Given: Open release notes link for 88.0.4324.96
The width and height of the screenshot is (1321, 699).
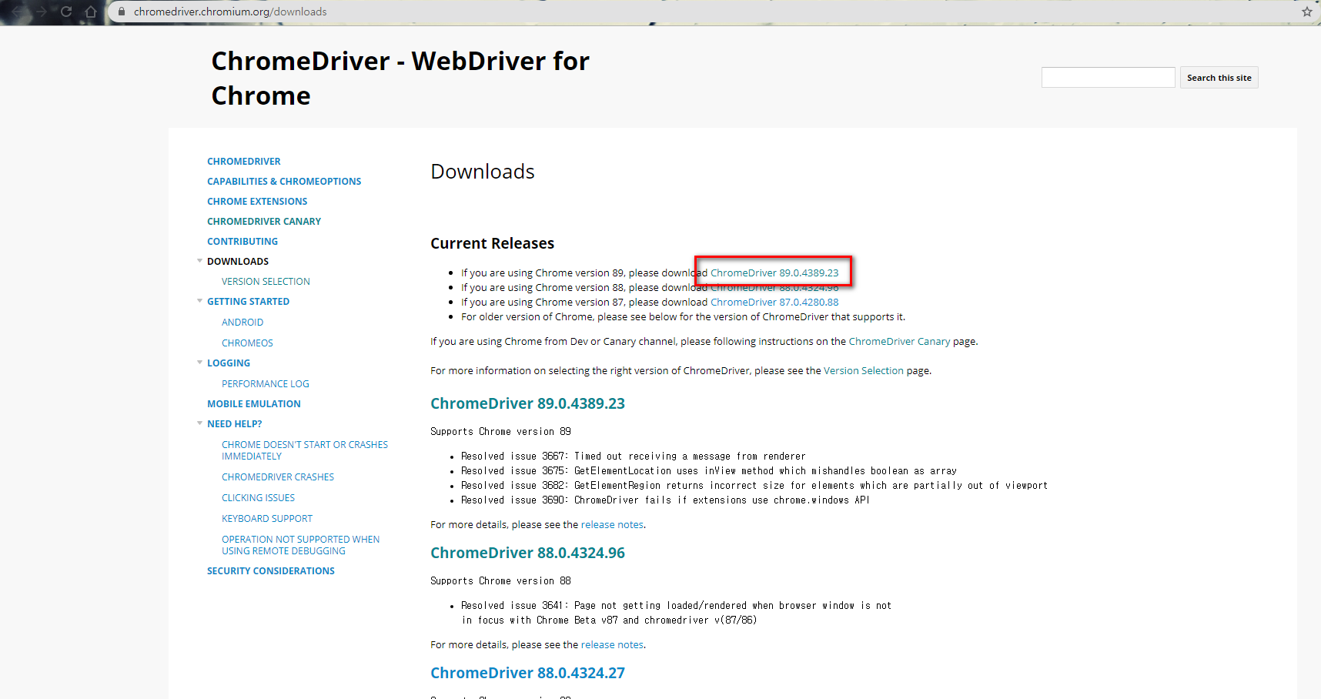Looking at the screenshot, I should [x=612, y=644].
